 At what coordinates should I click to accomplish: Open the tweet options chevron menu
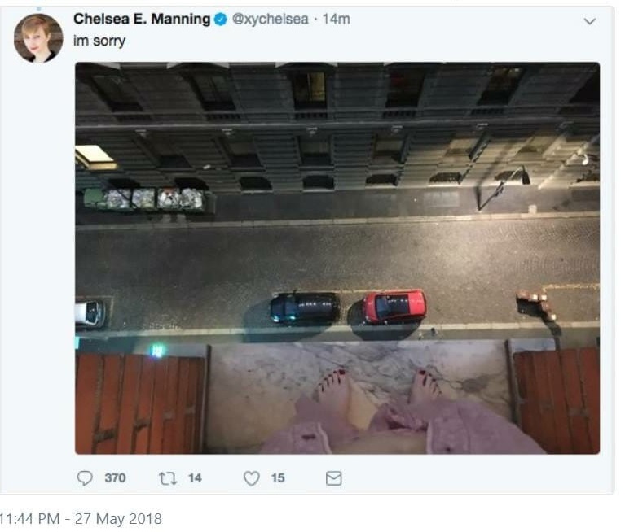coord(590,22)
